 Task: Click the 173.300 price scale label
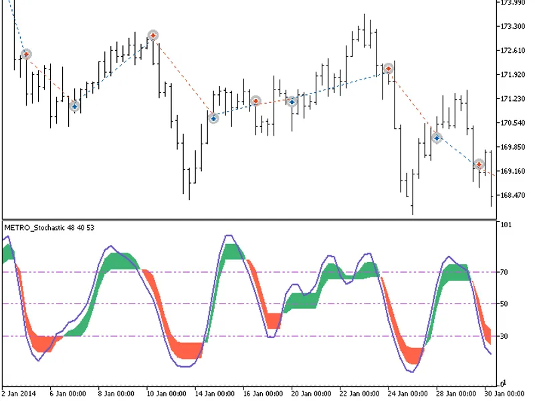coord(512,26)
